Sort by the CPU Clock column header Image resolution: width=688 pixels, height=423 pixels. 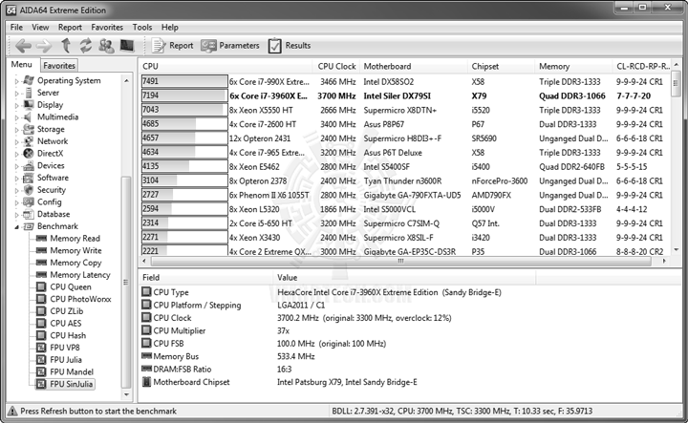(336, 66)
